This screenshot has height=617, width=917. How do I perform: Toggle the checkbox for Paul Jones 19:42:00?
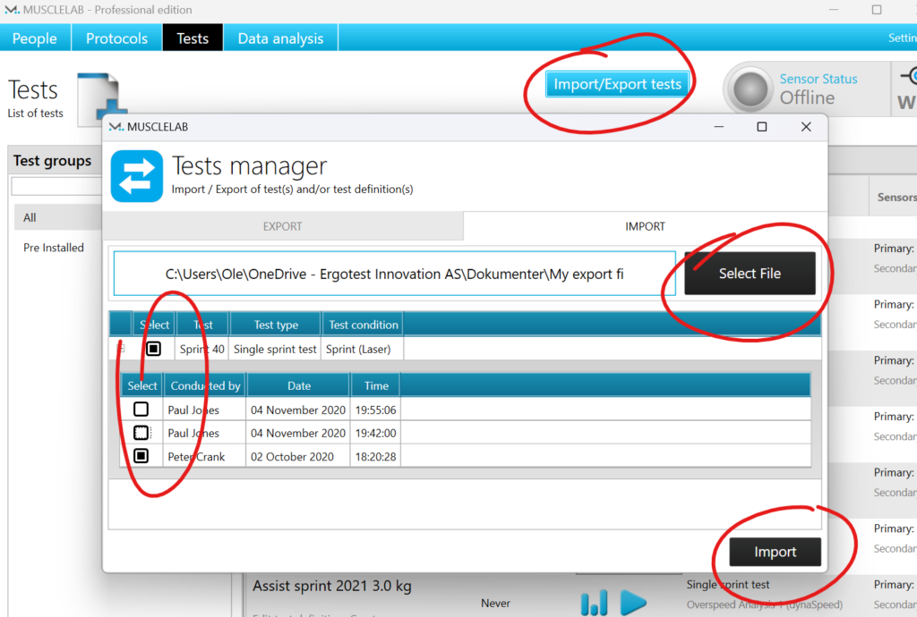(141, 433)
